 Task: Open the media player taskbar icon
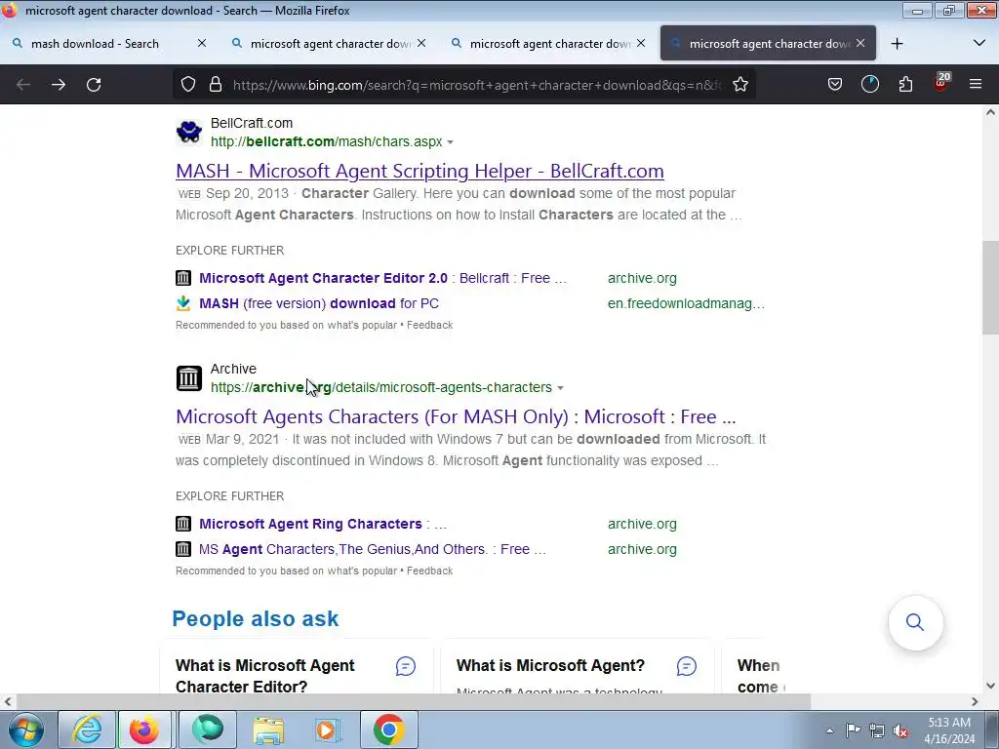pos(329,729)
